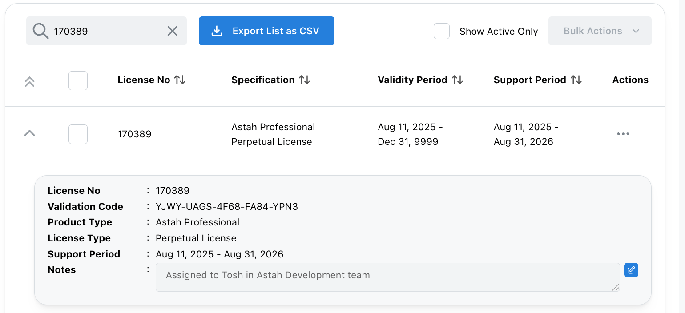
Task: Enable Show Active Only checkbox
Action: [x=442, y=31]
